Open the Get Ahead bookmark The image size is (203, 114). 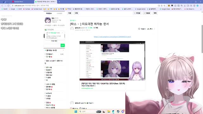(190, 9)
